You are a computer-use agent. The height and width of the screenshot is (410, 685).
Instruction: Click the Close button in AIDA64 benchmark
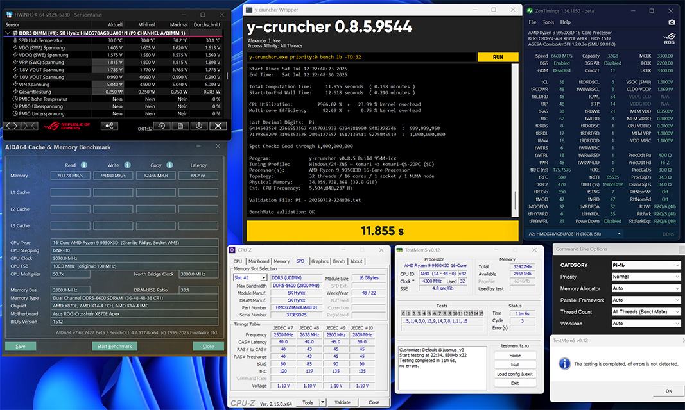click(209, 347)
